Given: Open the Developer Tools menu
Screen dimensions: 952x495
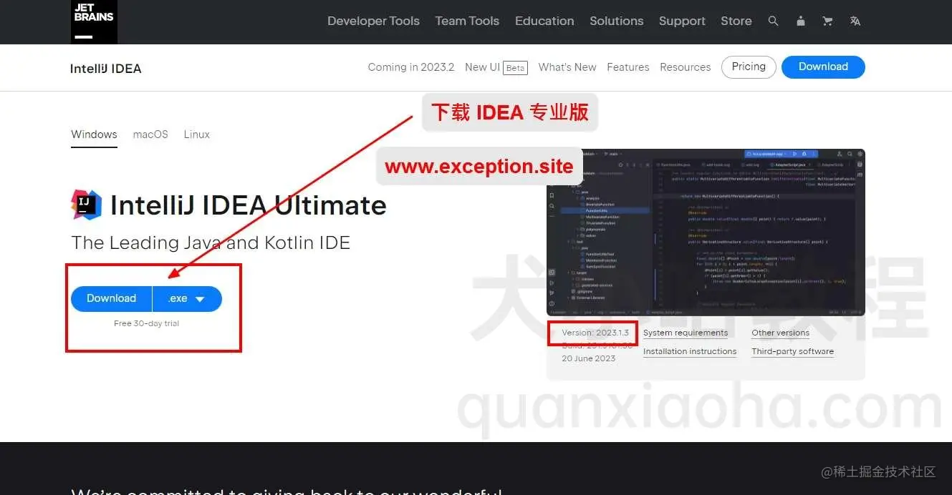Looking at the screenshot, I should point(373,21).
